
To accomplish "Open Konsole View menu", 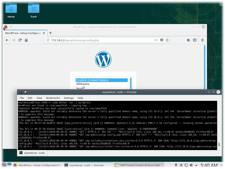I will tap(39, 98).
